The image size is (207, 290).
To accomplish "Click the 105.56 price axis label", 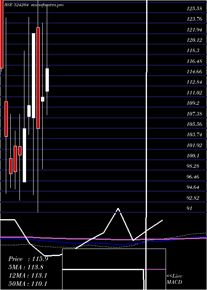I will pos(194,124).
